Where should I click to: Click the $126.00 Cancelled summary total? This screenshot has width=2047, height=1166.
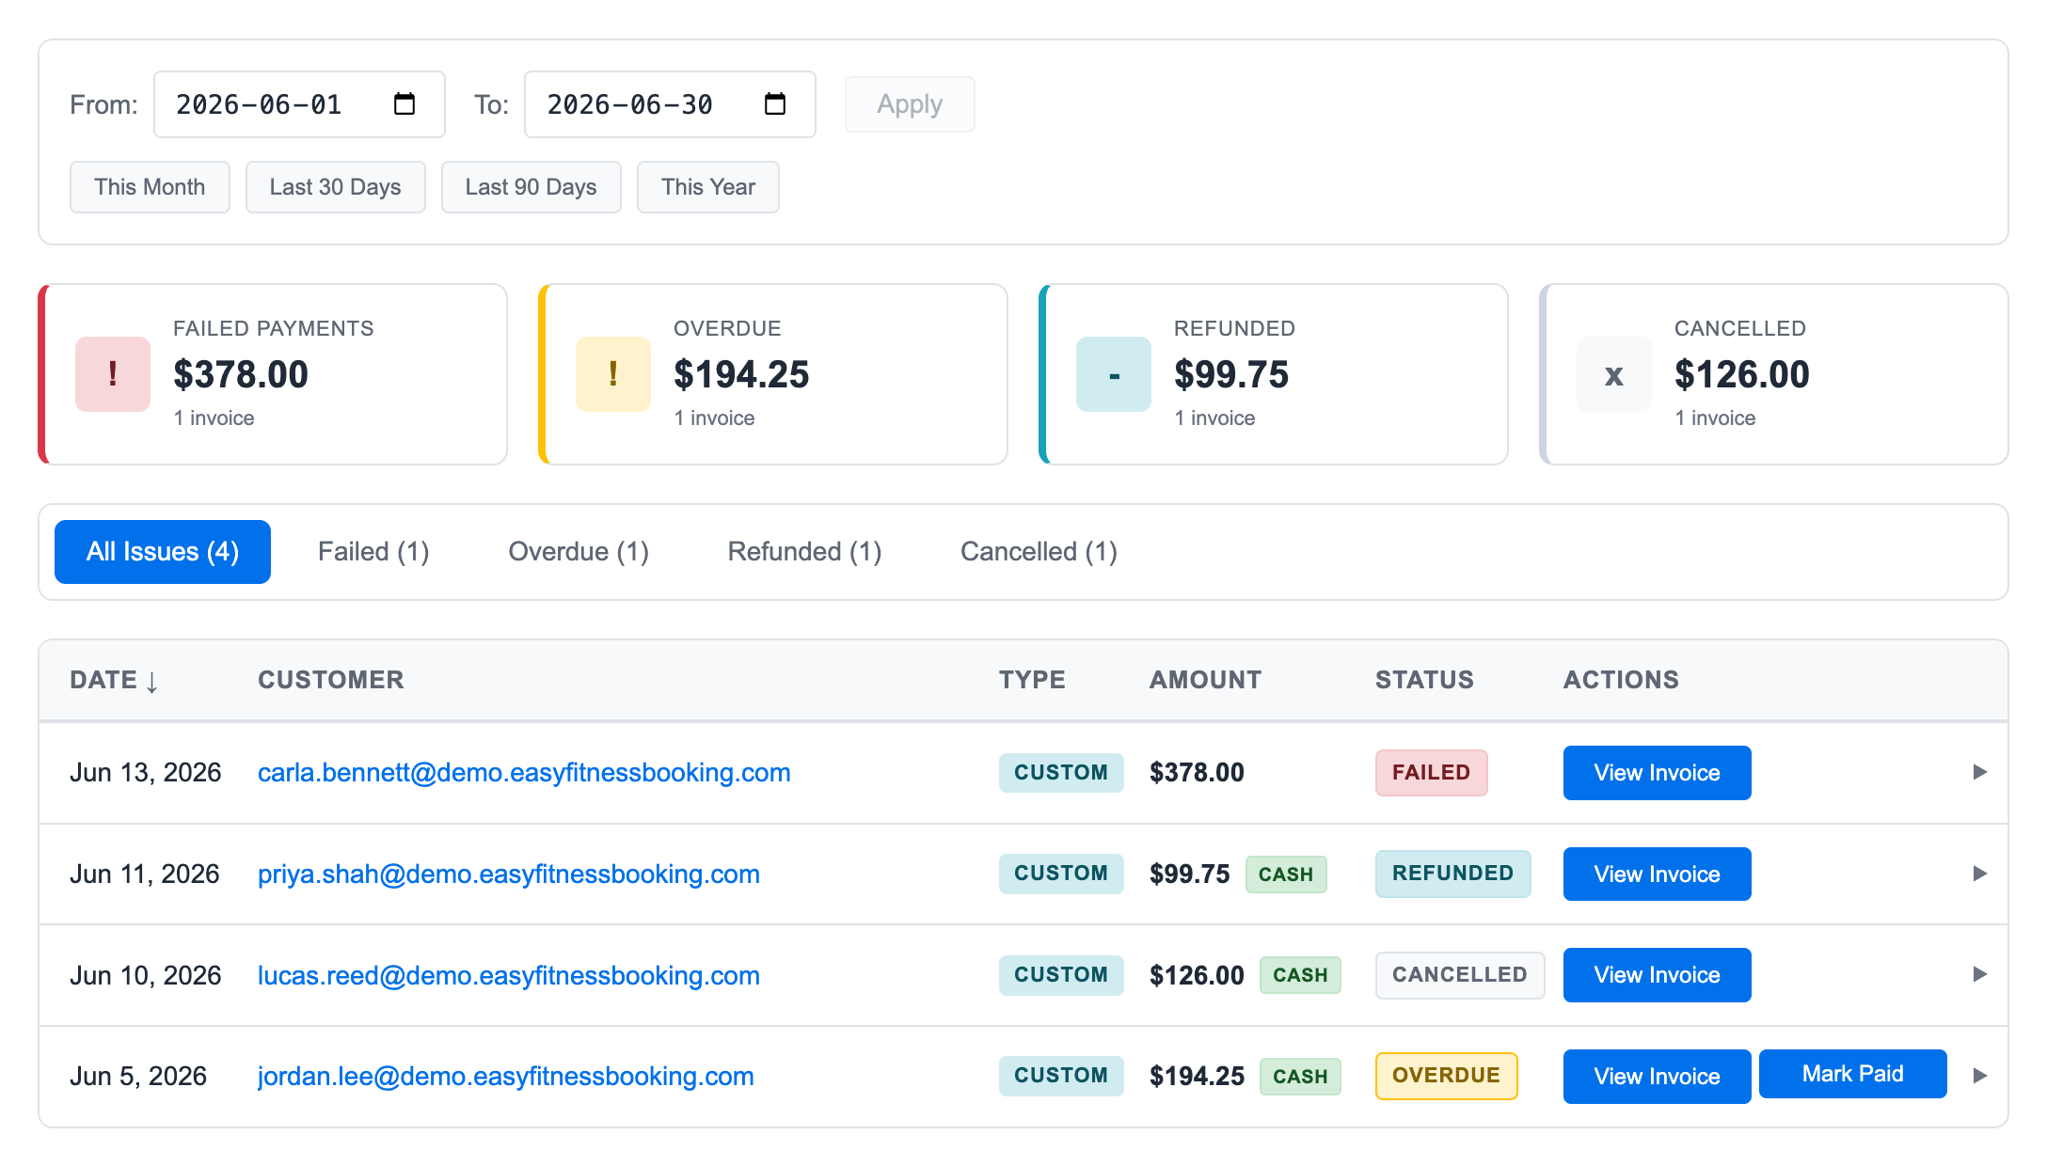coord(1742,374)
